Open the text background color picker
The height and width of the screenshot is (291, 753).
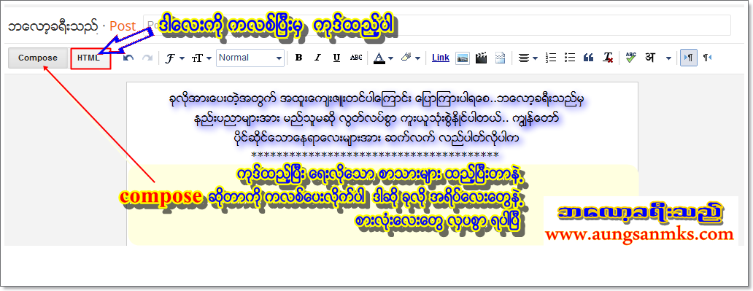[410, 58]
